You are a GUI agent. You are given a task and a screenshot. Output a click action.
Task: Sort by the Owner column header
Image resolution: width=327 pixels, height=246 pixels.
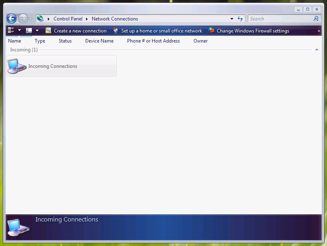tap(200, 41)
